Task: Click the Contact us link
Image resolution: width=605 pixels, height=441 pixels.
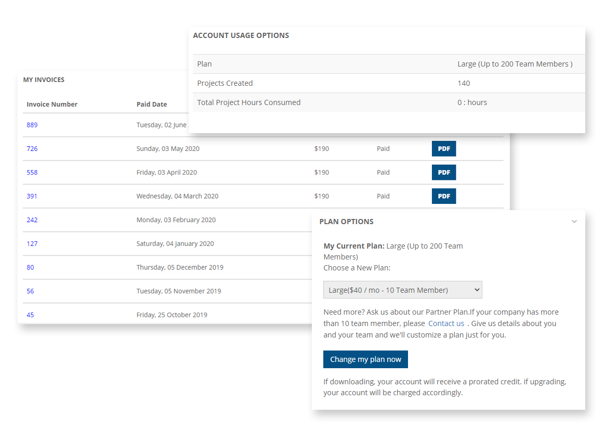Action: 446,323
